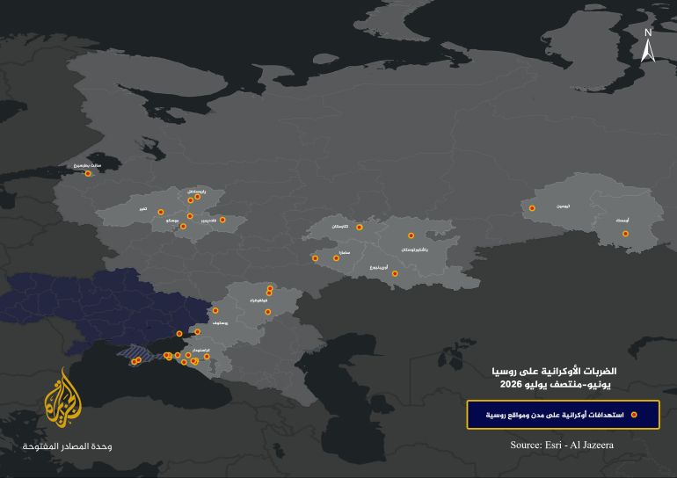
Task: Click the Tver strike marker
Action: coord(161,212)
